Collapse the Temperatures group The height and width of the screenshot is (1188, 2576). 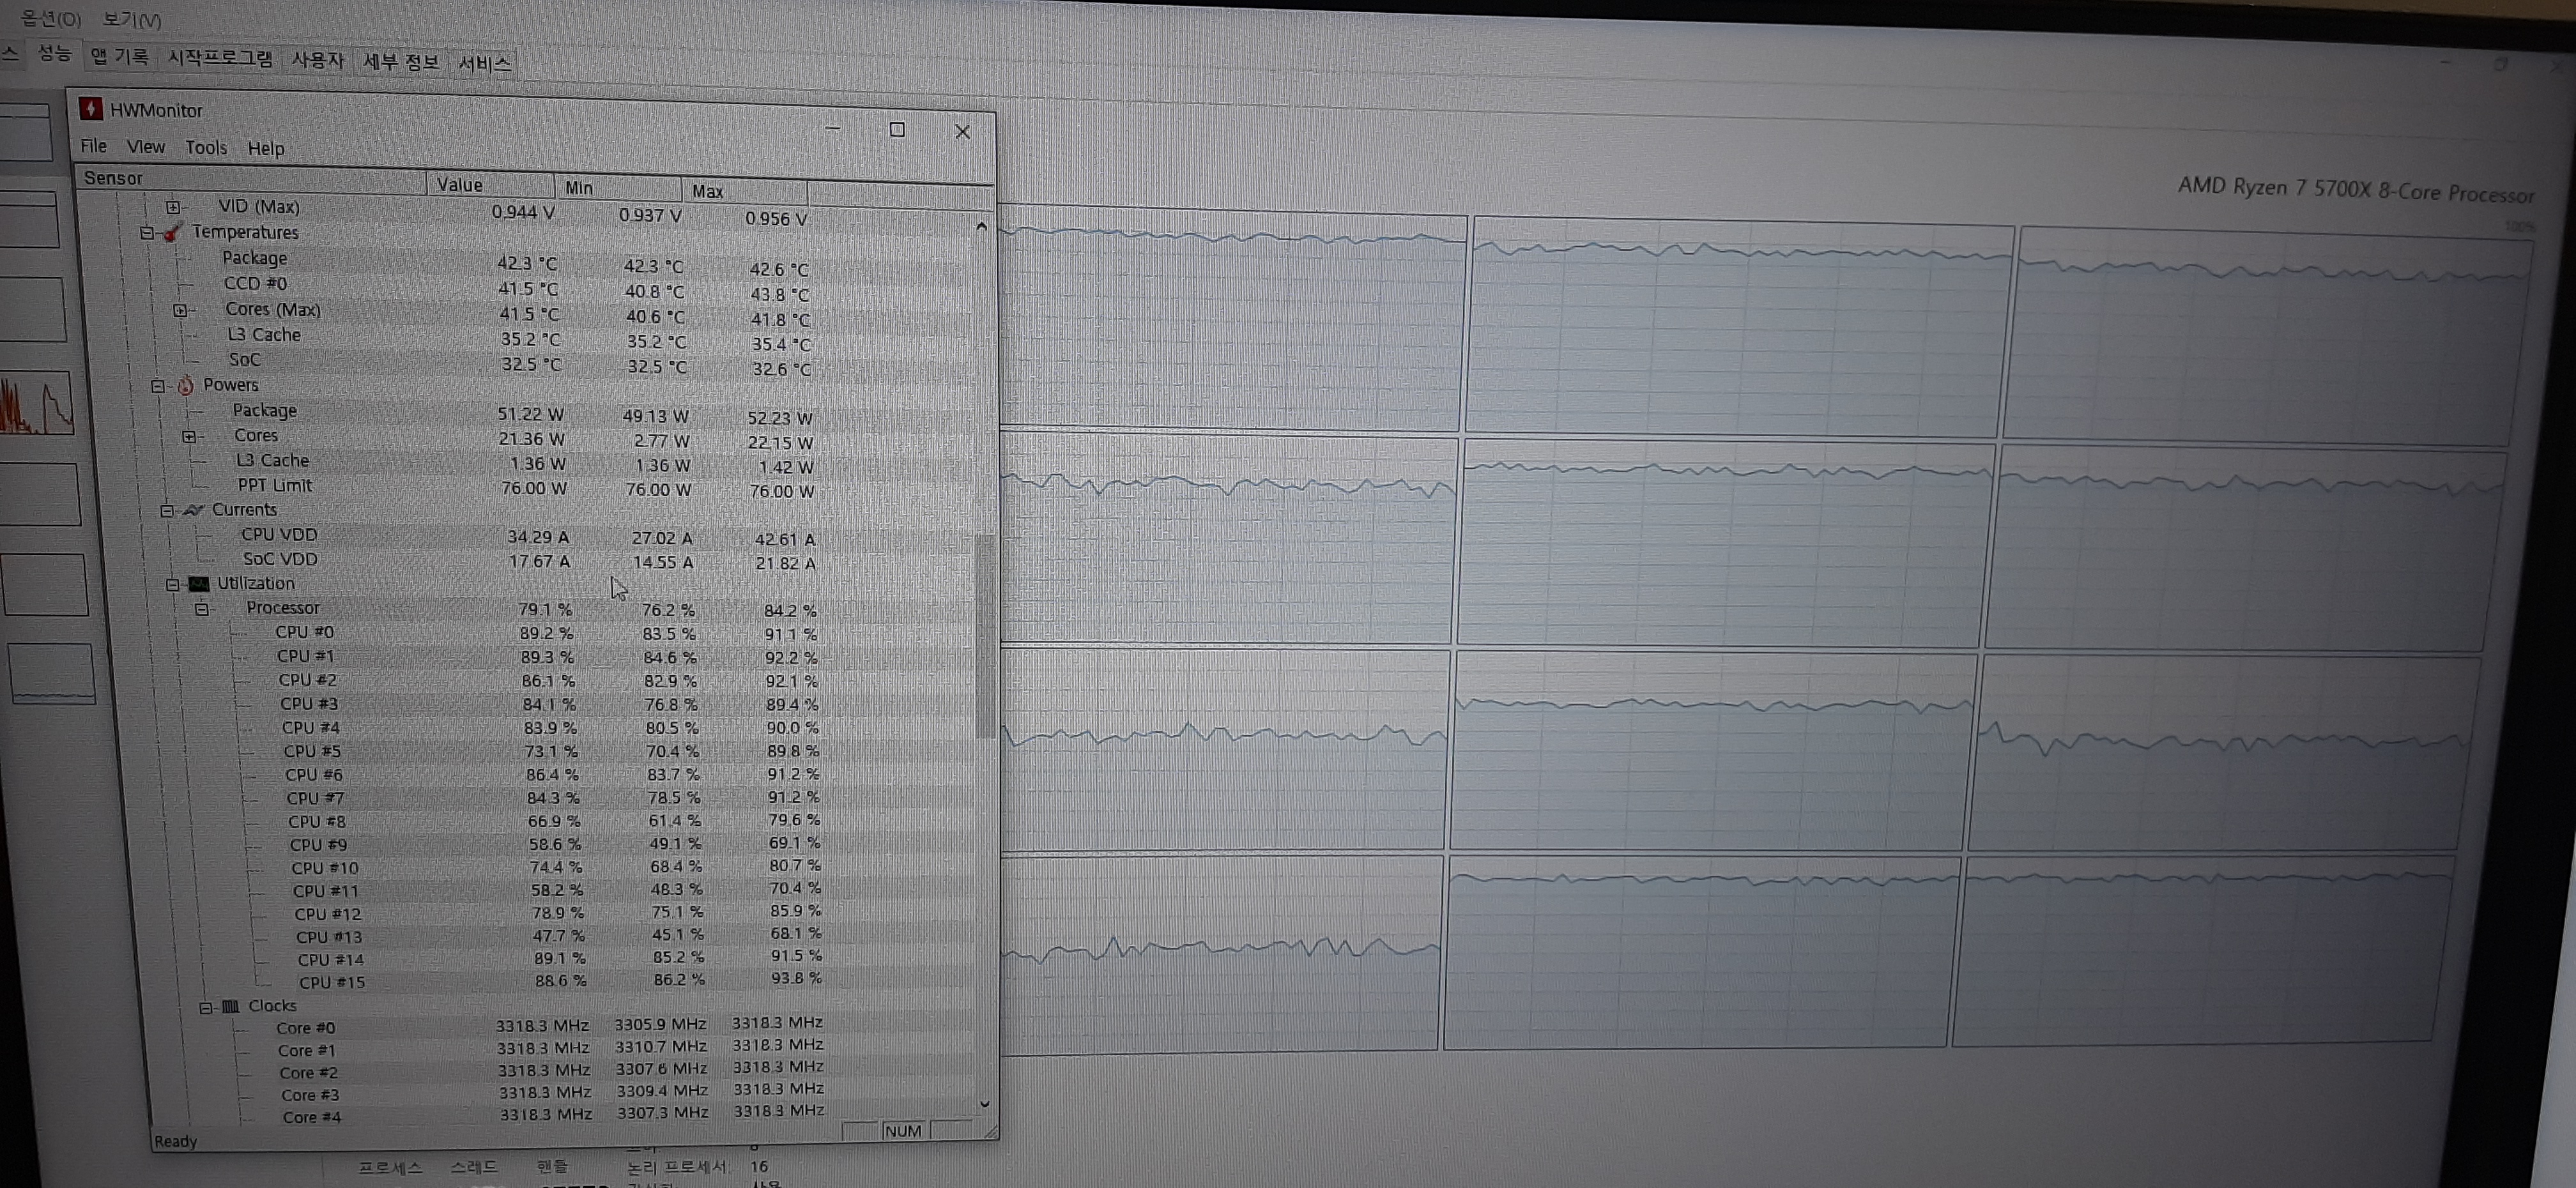pyautogui.click(x=147, y=233)
